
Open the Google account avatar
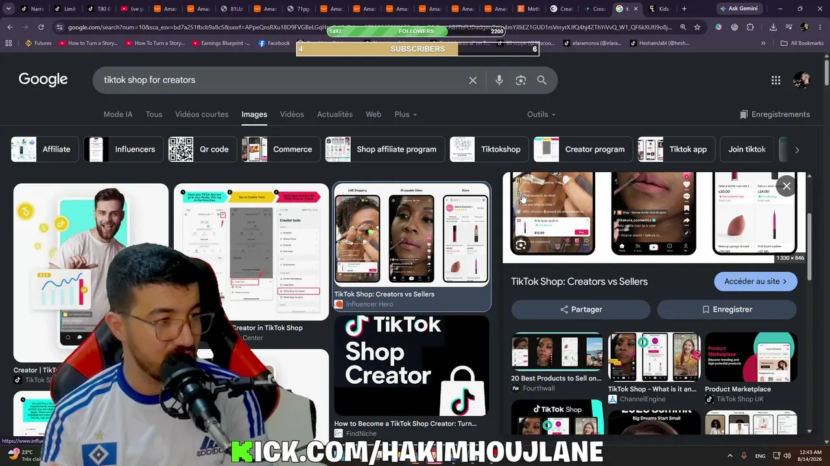801,80
